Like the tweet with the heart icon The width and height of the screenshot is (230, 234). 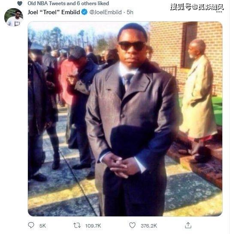(132, 225)
